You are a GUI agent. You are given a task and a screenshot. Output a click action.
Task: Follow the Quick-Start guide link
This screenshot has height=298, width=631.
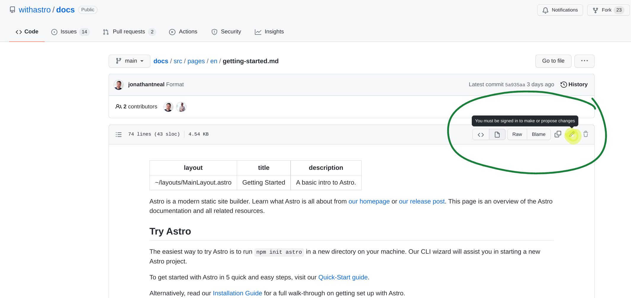click(343, 277)
